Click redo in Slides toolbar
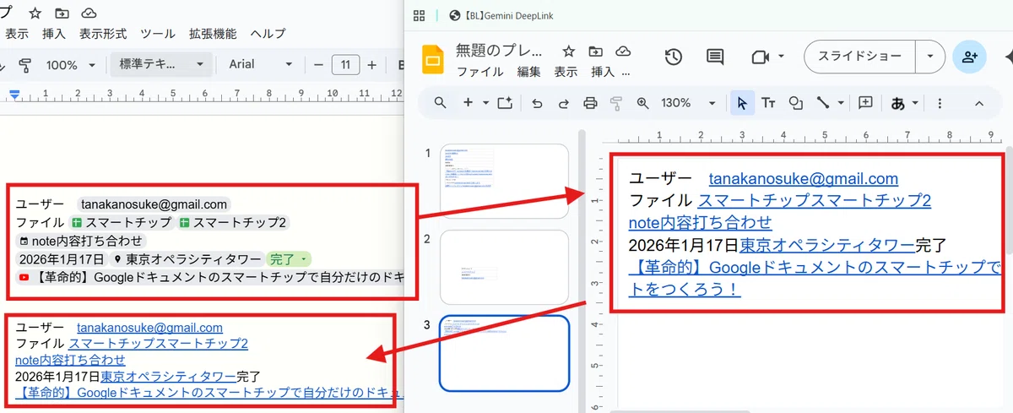Viewport: 1013px width, 413px height. tap(563, 103)
